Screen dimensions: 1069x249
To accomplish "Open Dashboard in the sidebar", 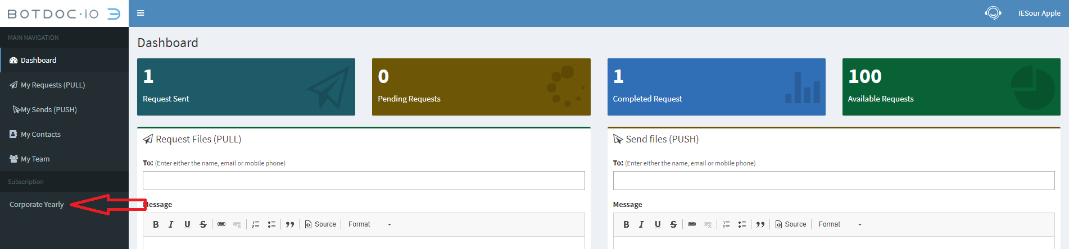I will pyautogui.click(x=64, y=60).
